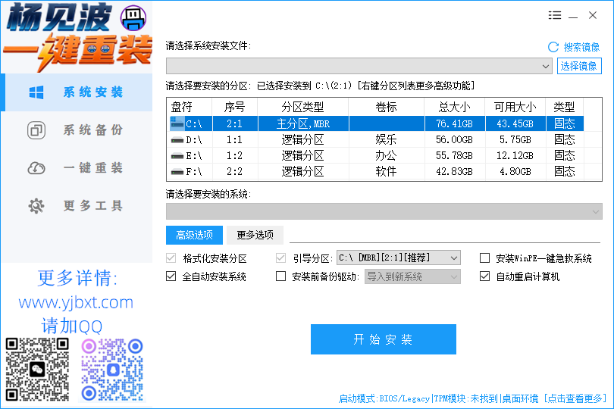The image size is (614, 409).
Task: Click the 42.83GB total size cell
Action: tap(454, 171)
